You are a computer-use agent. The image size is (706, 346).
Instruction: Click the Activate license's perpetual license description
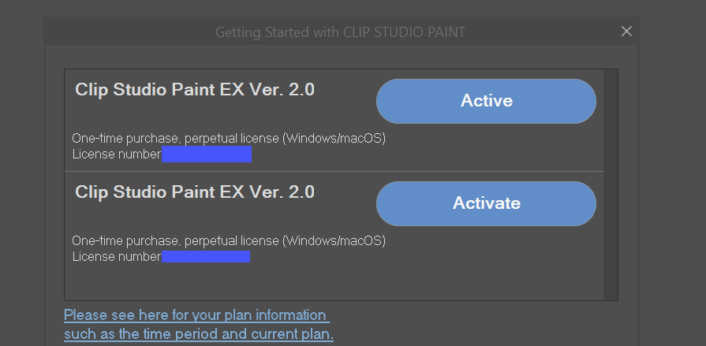229,240
